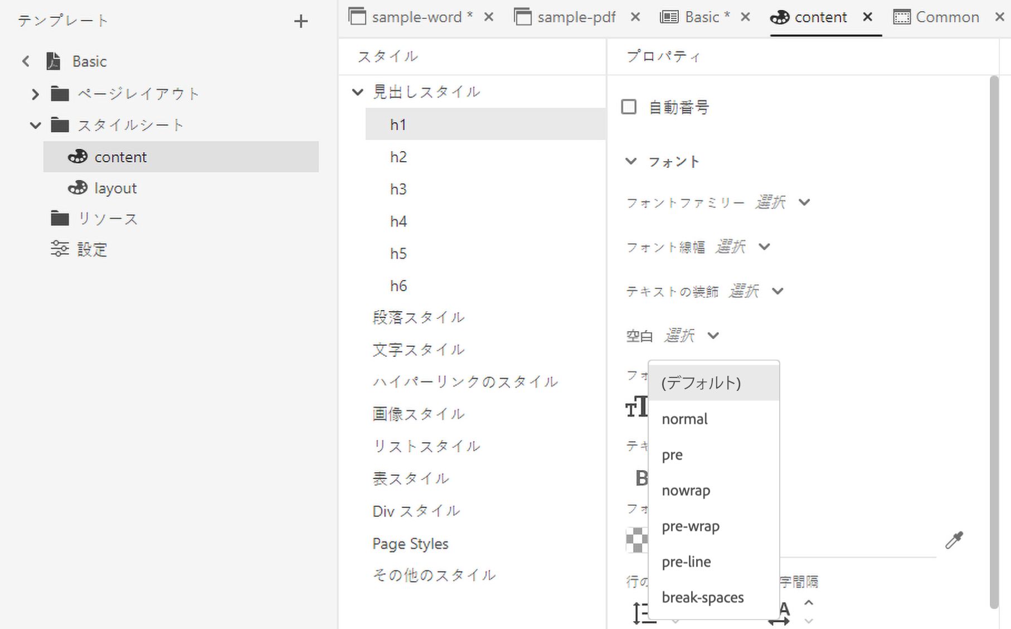Click the 設定 sliders icon
This screenshot has height=629, width=1011.
pos(60,249)
